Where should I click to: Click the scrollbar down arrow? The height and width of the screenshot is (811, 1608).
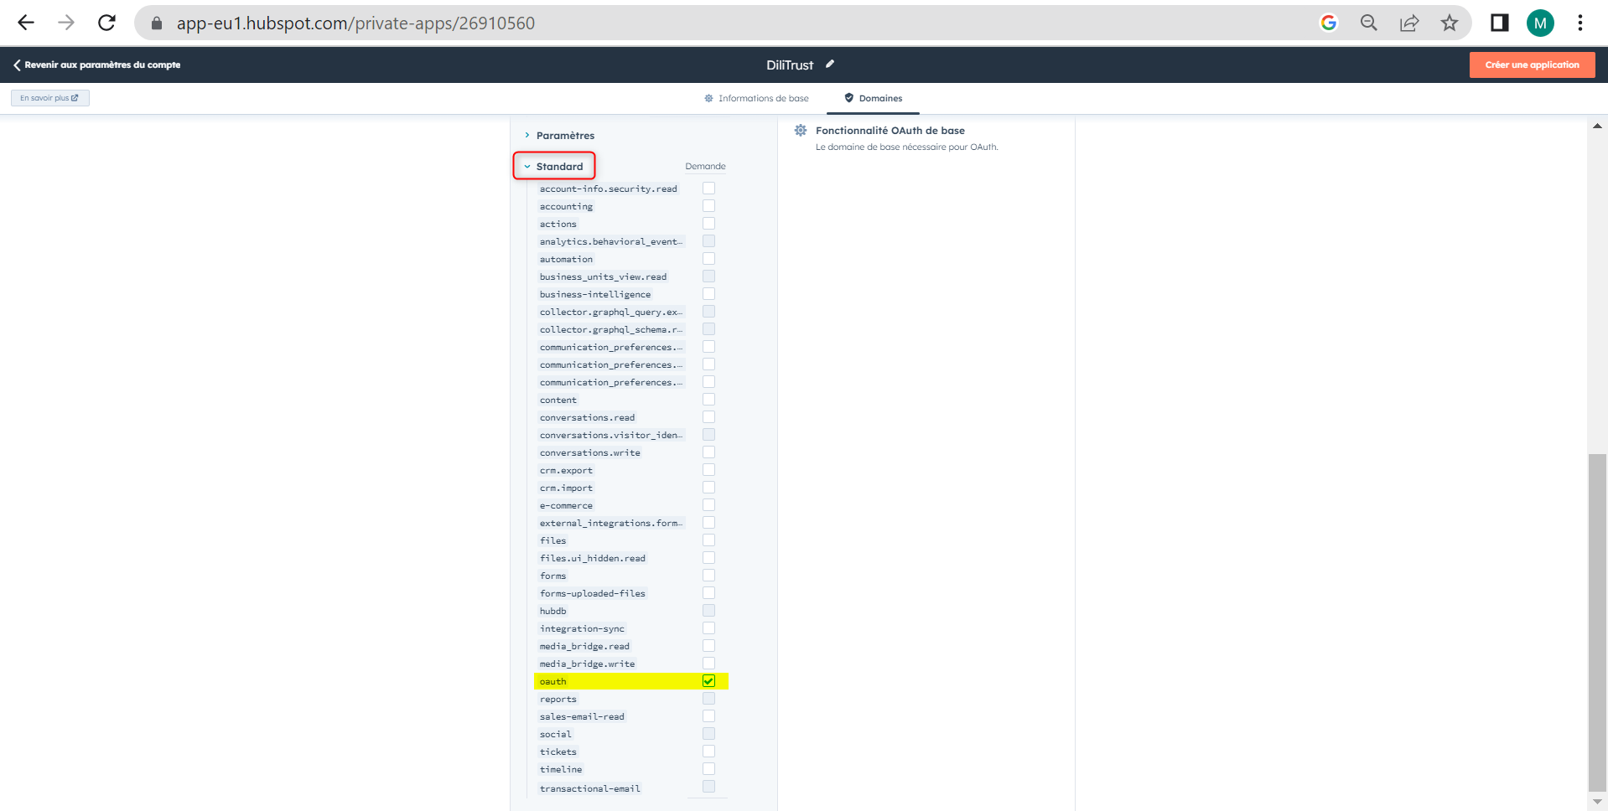[1597, 801]
